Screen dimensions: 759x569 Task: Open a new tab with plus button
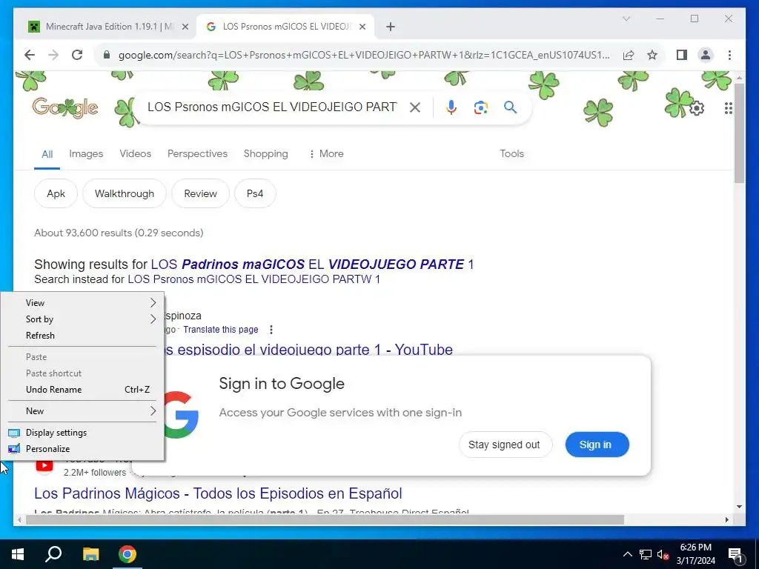tap(391, 27)
